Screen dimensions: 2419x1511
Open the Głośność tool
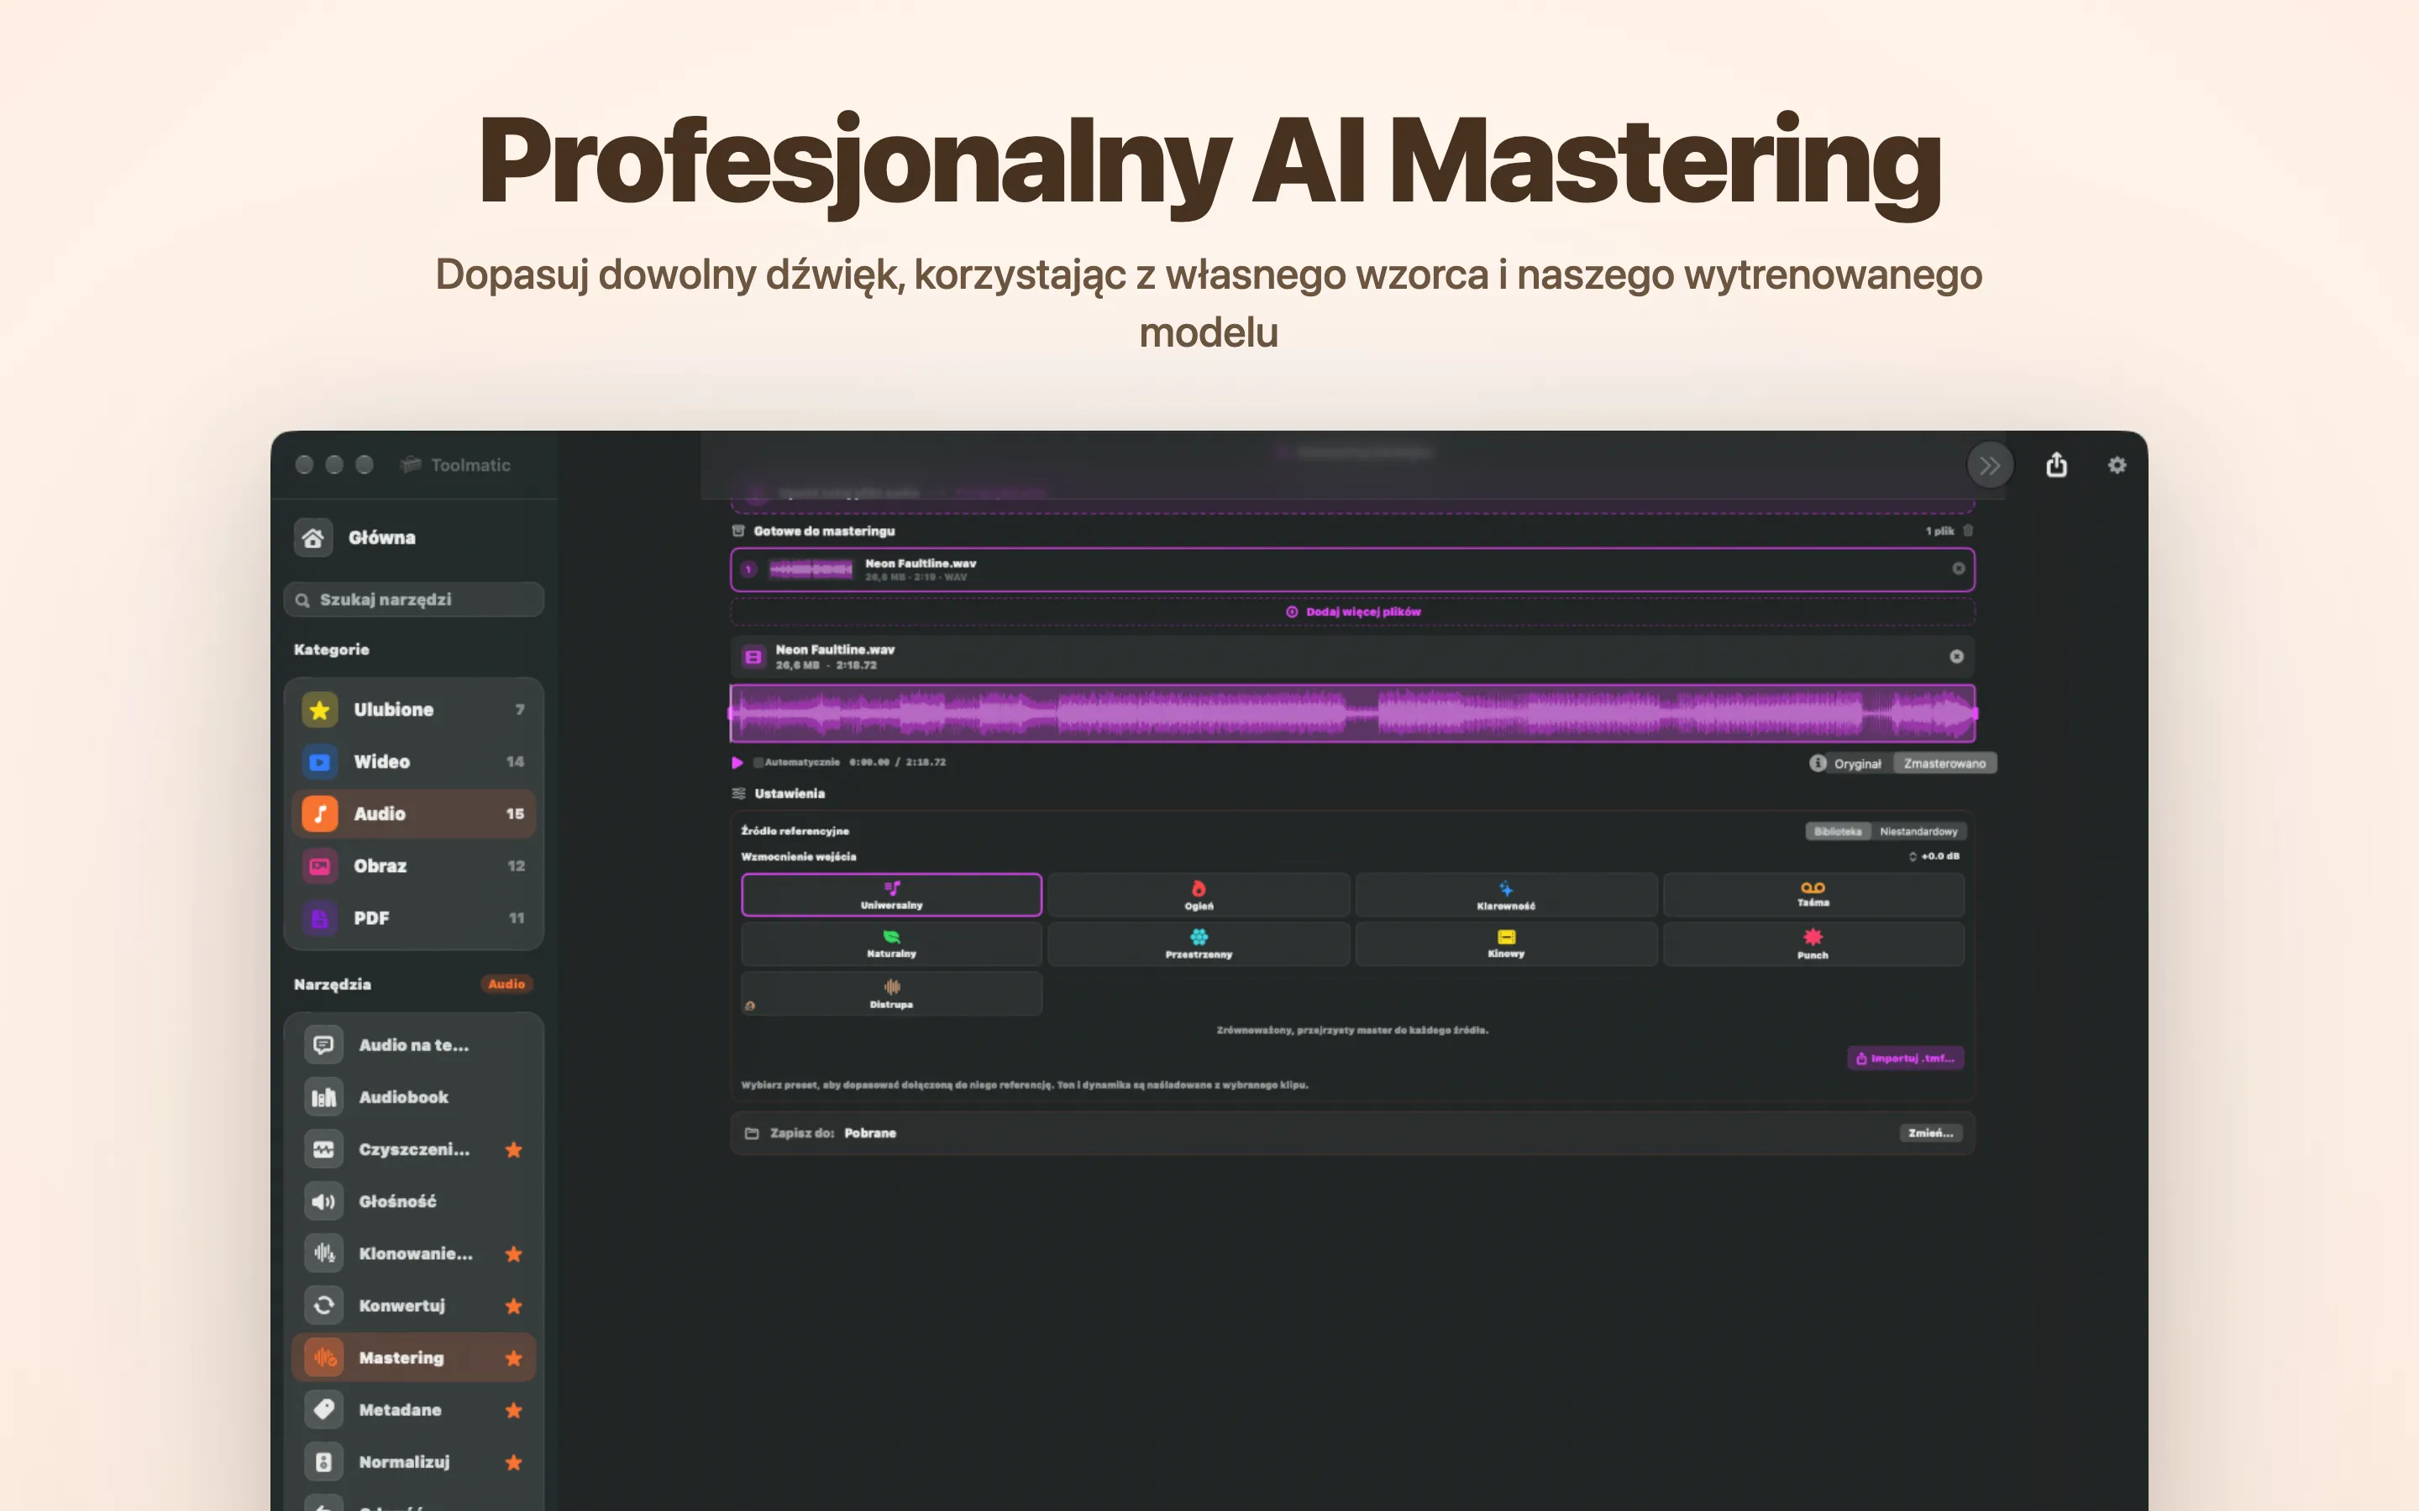click(x=414, y=1201)
